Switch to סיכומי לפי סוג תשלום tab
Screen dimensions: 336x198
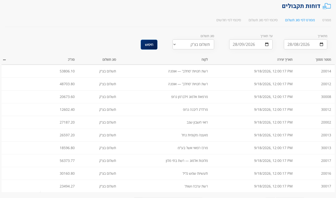tap(263, 20)
